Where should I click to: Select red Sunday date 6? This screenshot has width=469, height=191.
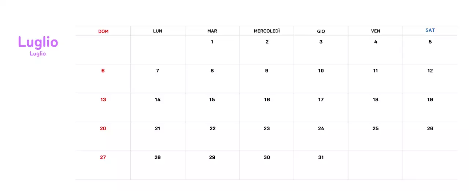pos(103,71)
